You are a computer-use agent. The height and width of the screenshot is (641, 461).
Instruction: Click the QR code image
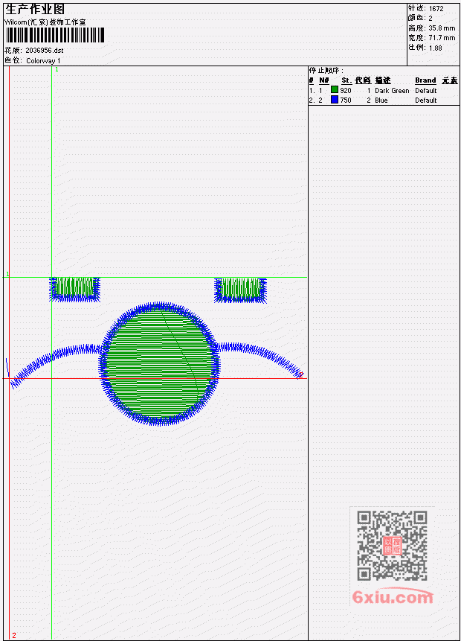point(393,546)
